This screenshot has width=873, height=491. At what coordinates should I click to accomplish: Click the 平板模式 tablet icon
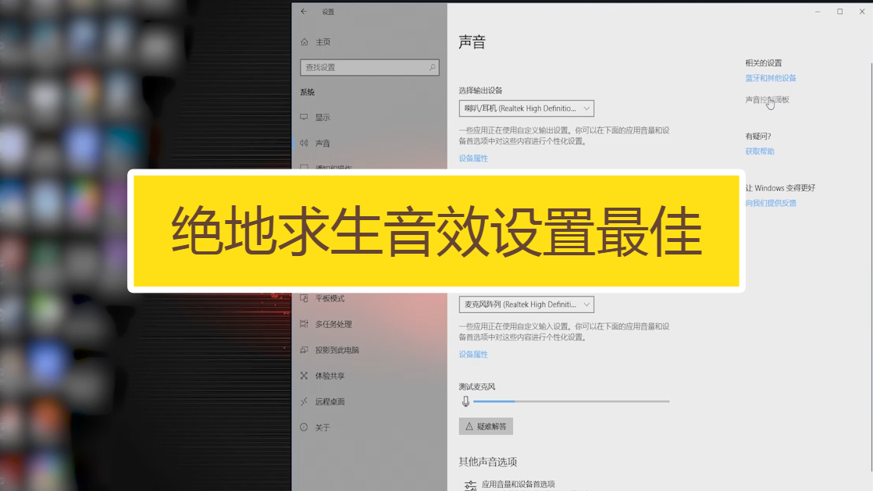(304, 298)
